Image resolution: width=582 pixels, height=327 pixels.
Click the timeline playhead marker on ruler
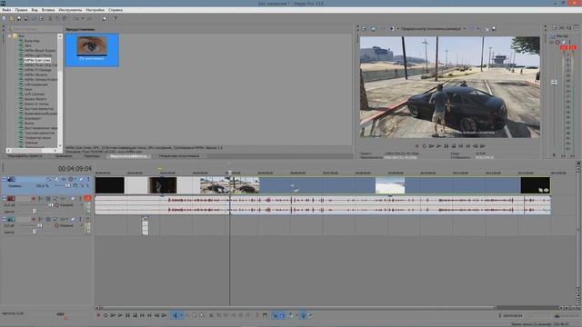(230, 173)
